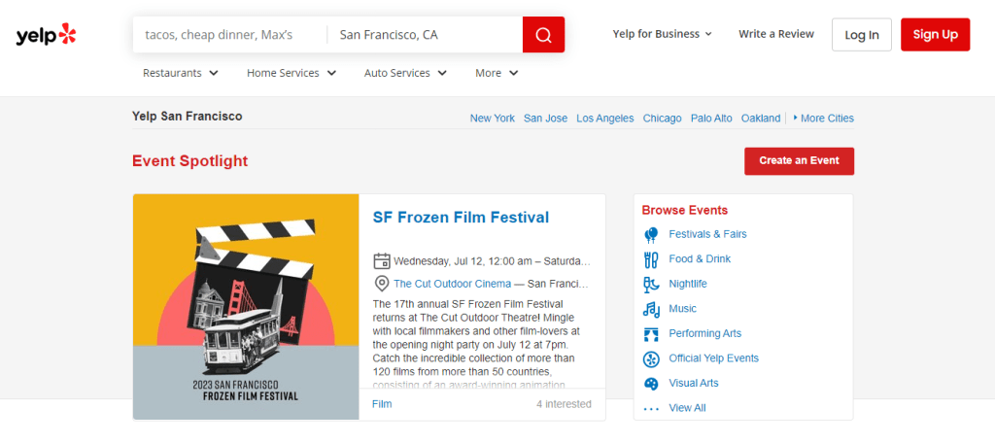Click the Log In button
Image resolution: width=995 pixels, height=443 pixels.
862,34
